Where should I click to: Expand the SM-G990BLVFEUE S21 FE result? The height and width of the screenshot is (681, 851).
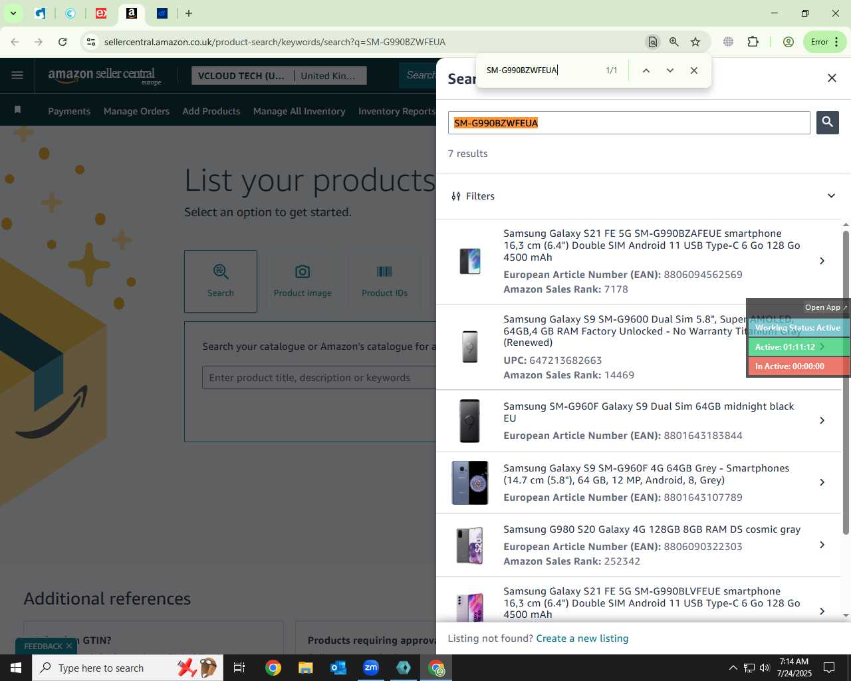(x=822, y=611)
